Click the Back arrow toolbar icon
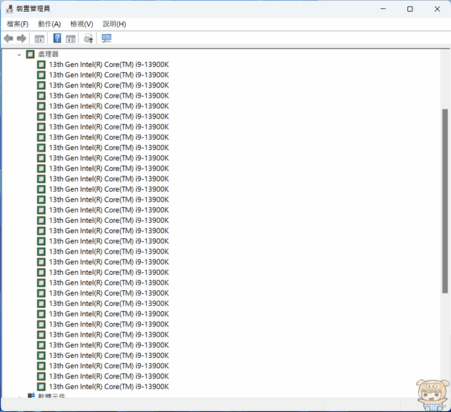 (8, 38)
